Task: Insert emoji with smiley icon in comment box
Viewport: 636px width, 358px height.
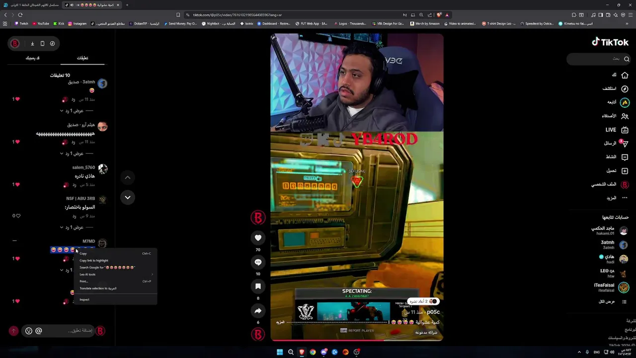Action: [29, 331]
